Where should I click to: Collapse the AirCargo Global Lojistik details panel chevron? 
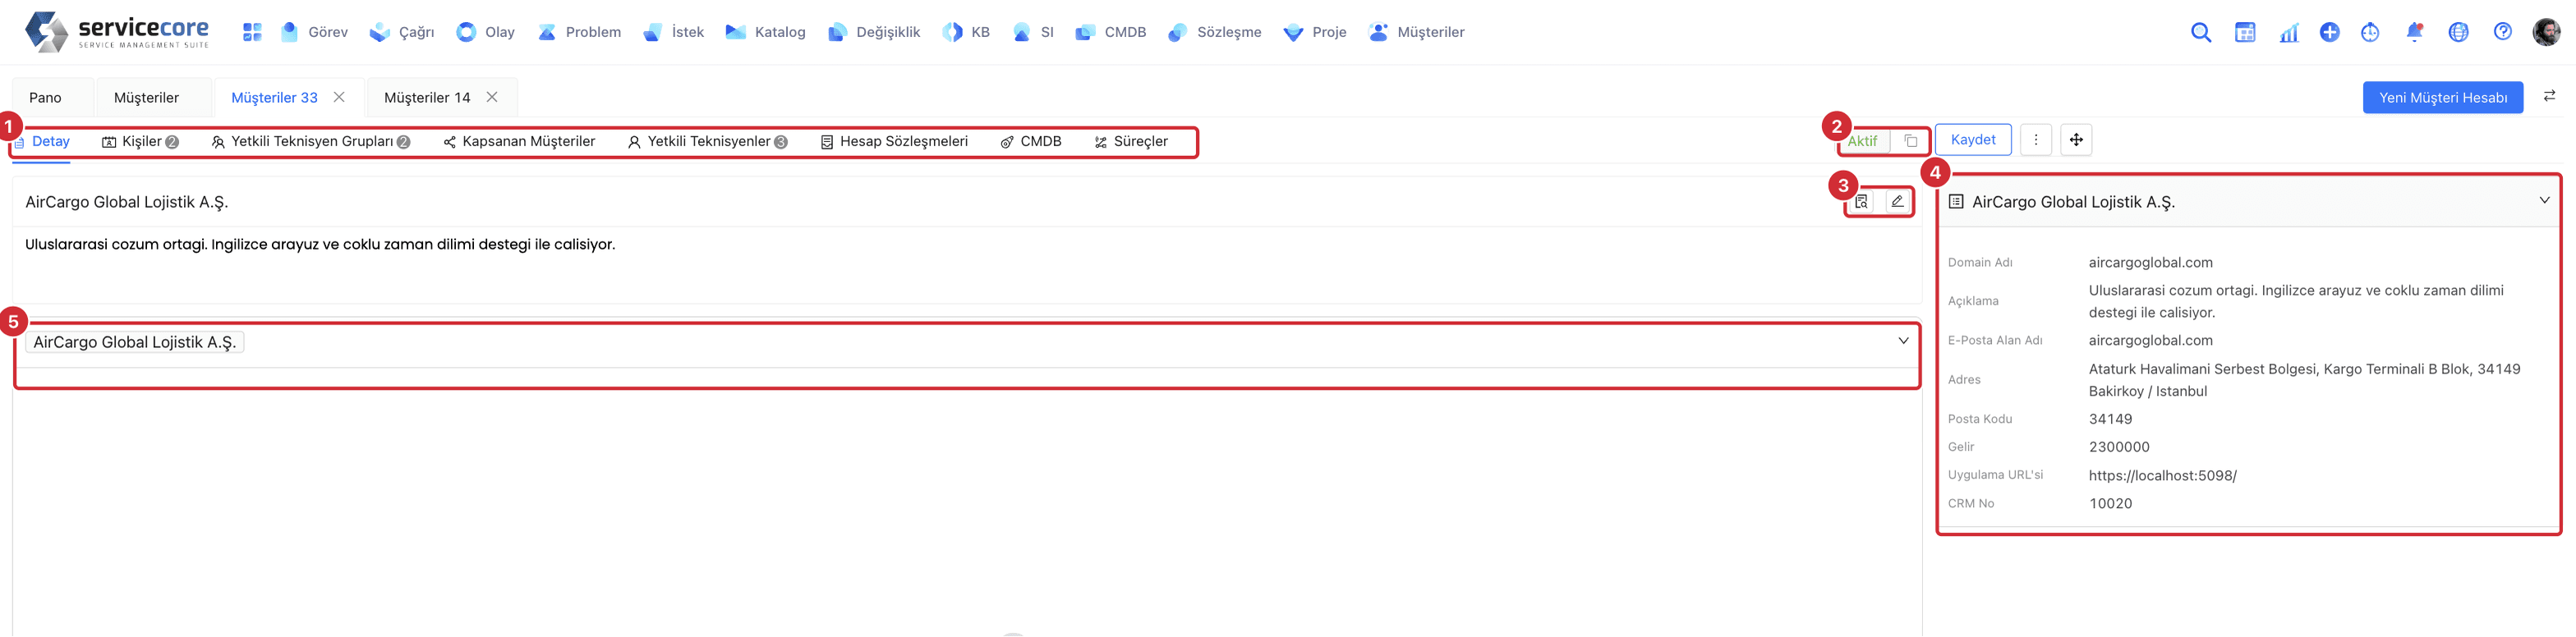point(2544,201)
